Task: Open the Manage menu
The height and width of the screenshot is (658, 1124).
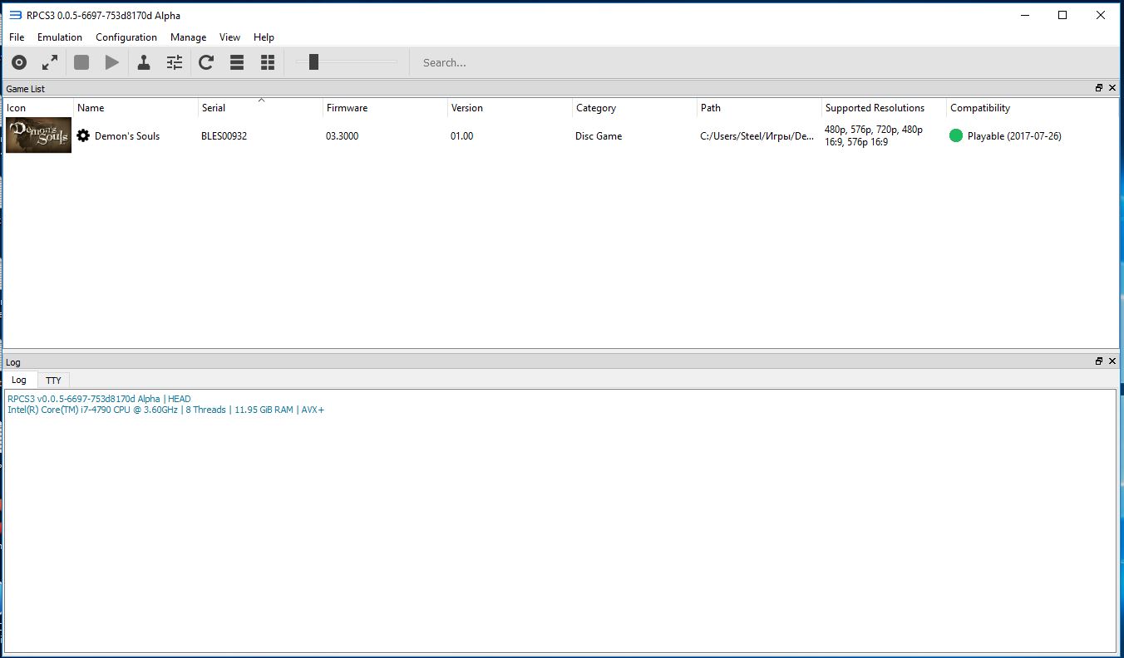Action: tap(188, 37)
